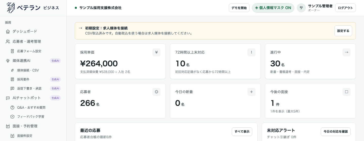Image resolution: width=364 pixels, height=141 pixels.
Task: Click the 生成AI badge beside 返信下書き・承認
Action: (x=55, y=88)
